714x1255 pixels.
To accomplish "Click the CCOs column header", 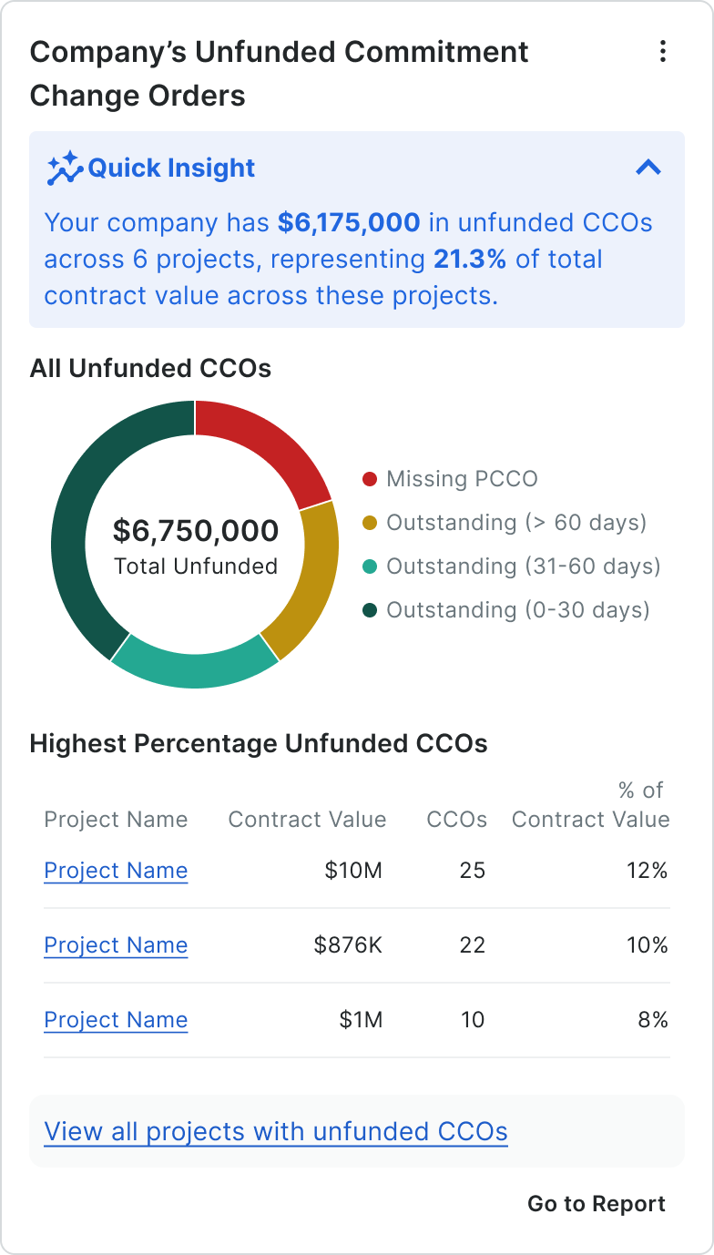I will pos(456,820).
